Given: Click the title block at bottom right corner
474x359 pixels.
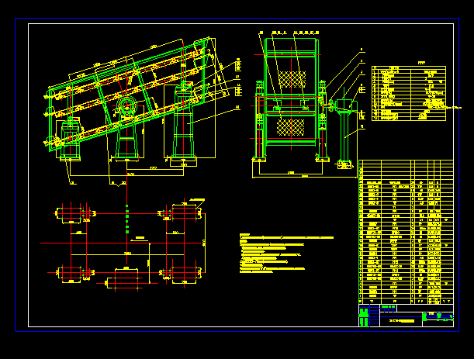Looking at the screenshot, I should point(406,316).
